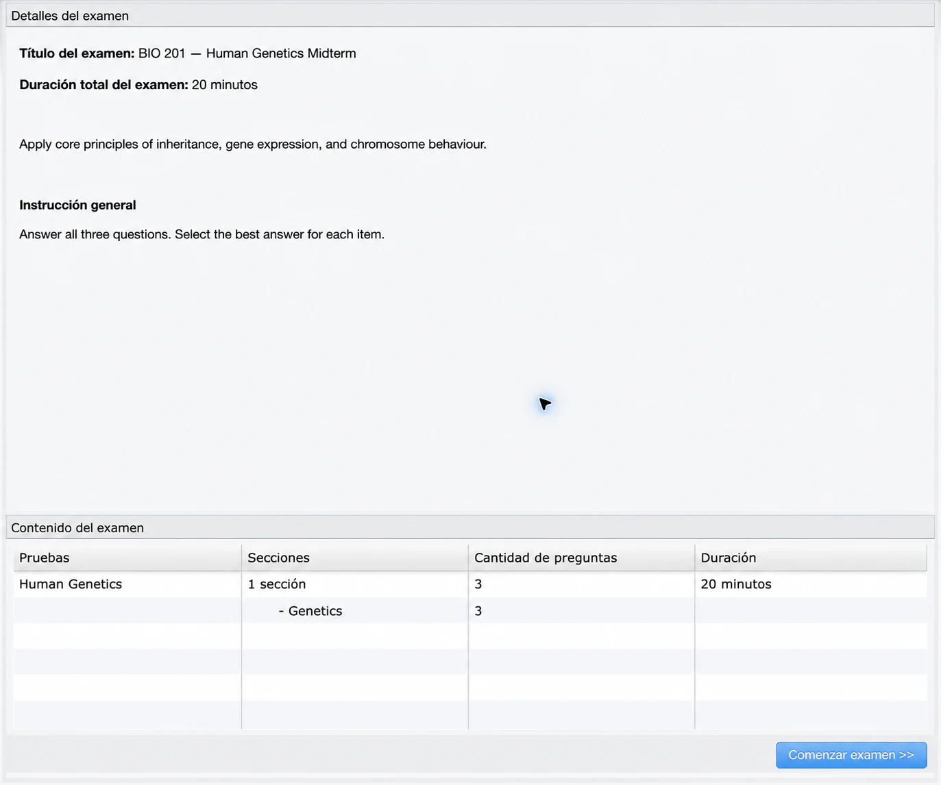Select the Human Genetics test row cell

tap(127, 584)
